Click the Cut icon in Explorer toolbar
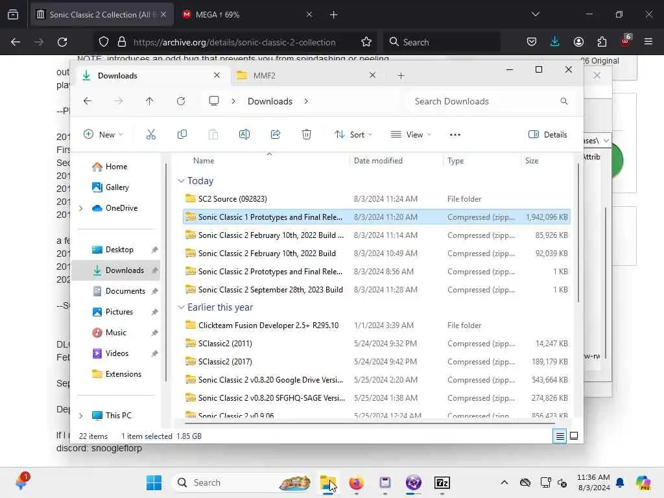 tap(150, 135)
